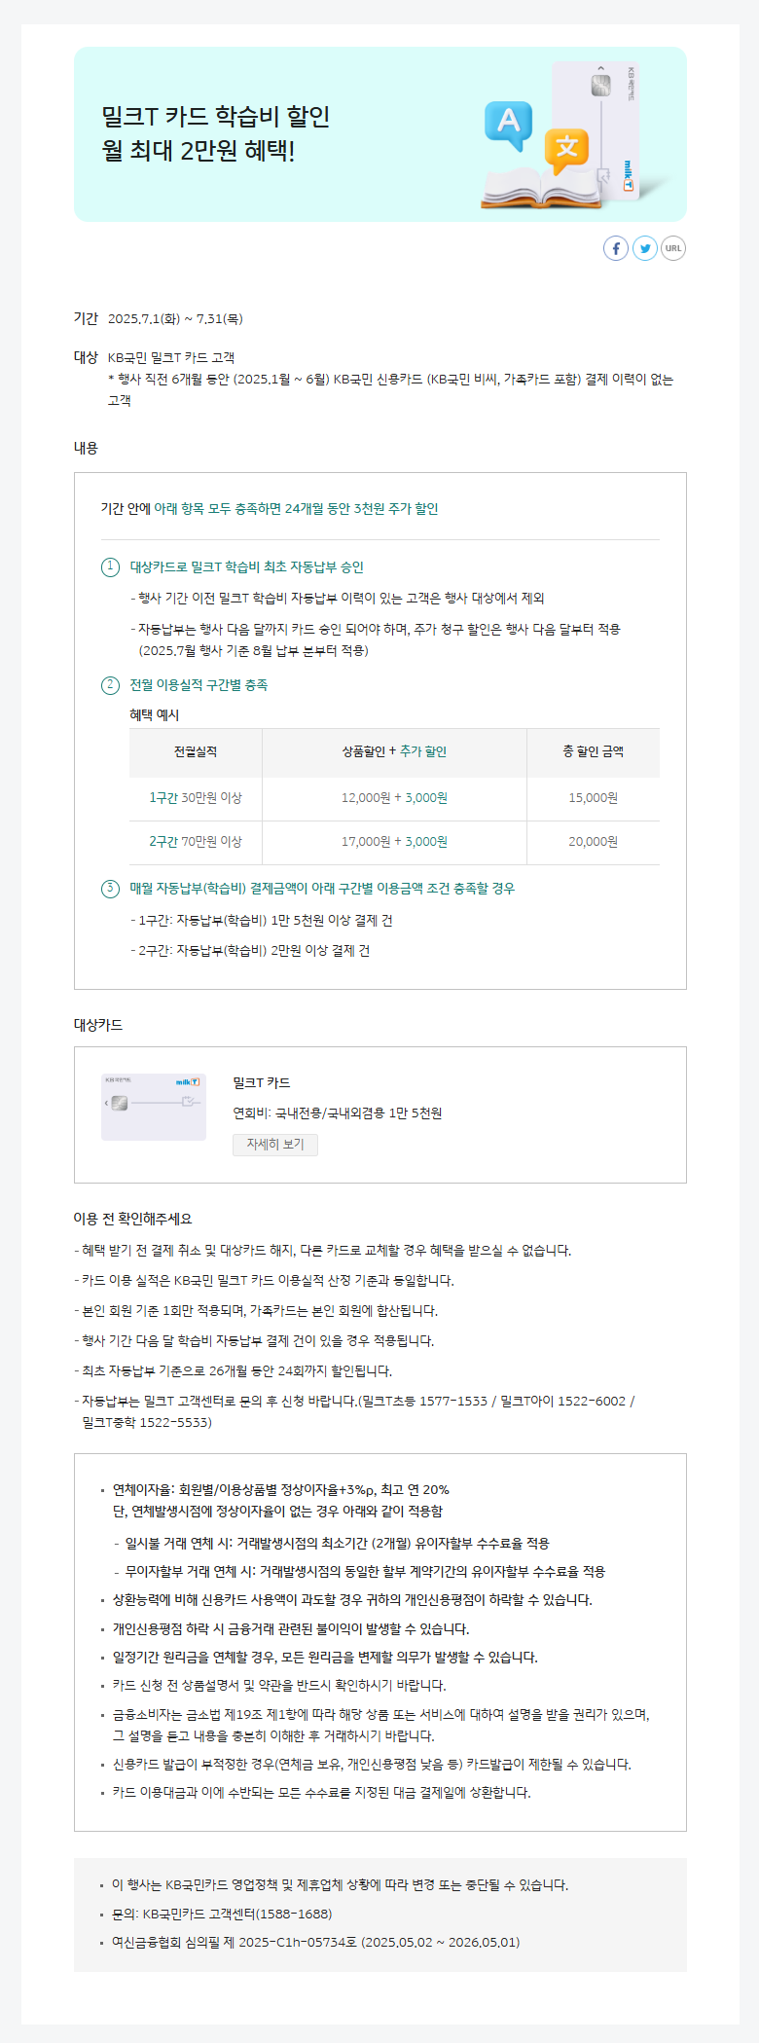Click the 전월실적 table header
Viewport: 759px width, 2043px height.
point(196,752)
